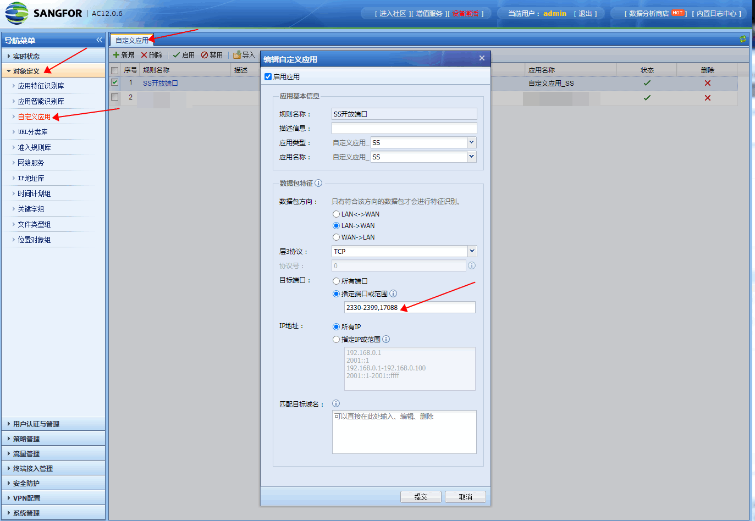Image resolution: width=755 pixels, height=521 pixels.
Task: Click the green refresh icon at top right
Action: coord(743,39)
